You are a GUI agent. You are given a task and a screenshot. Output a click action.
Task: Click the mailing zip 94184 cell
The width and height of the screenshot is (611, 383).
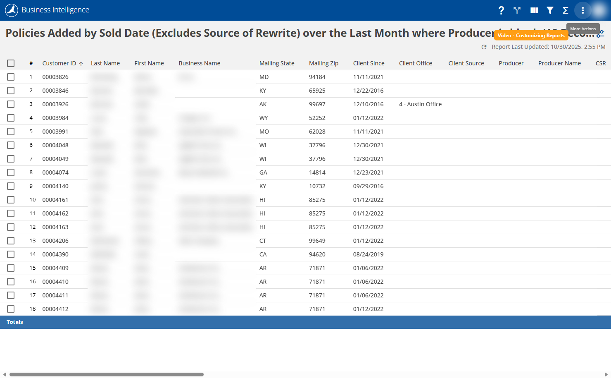click(317, 77)
